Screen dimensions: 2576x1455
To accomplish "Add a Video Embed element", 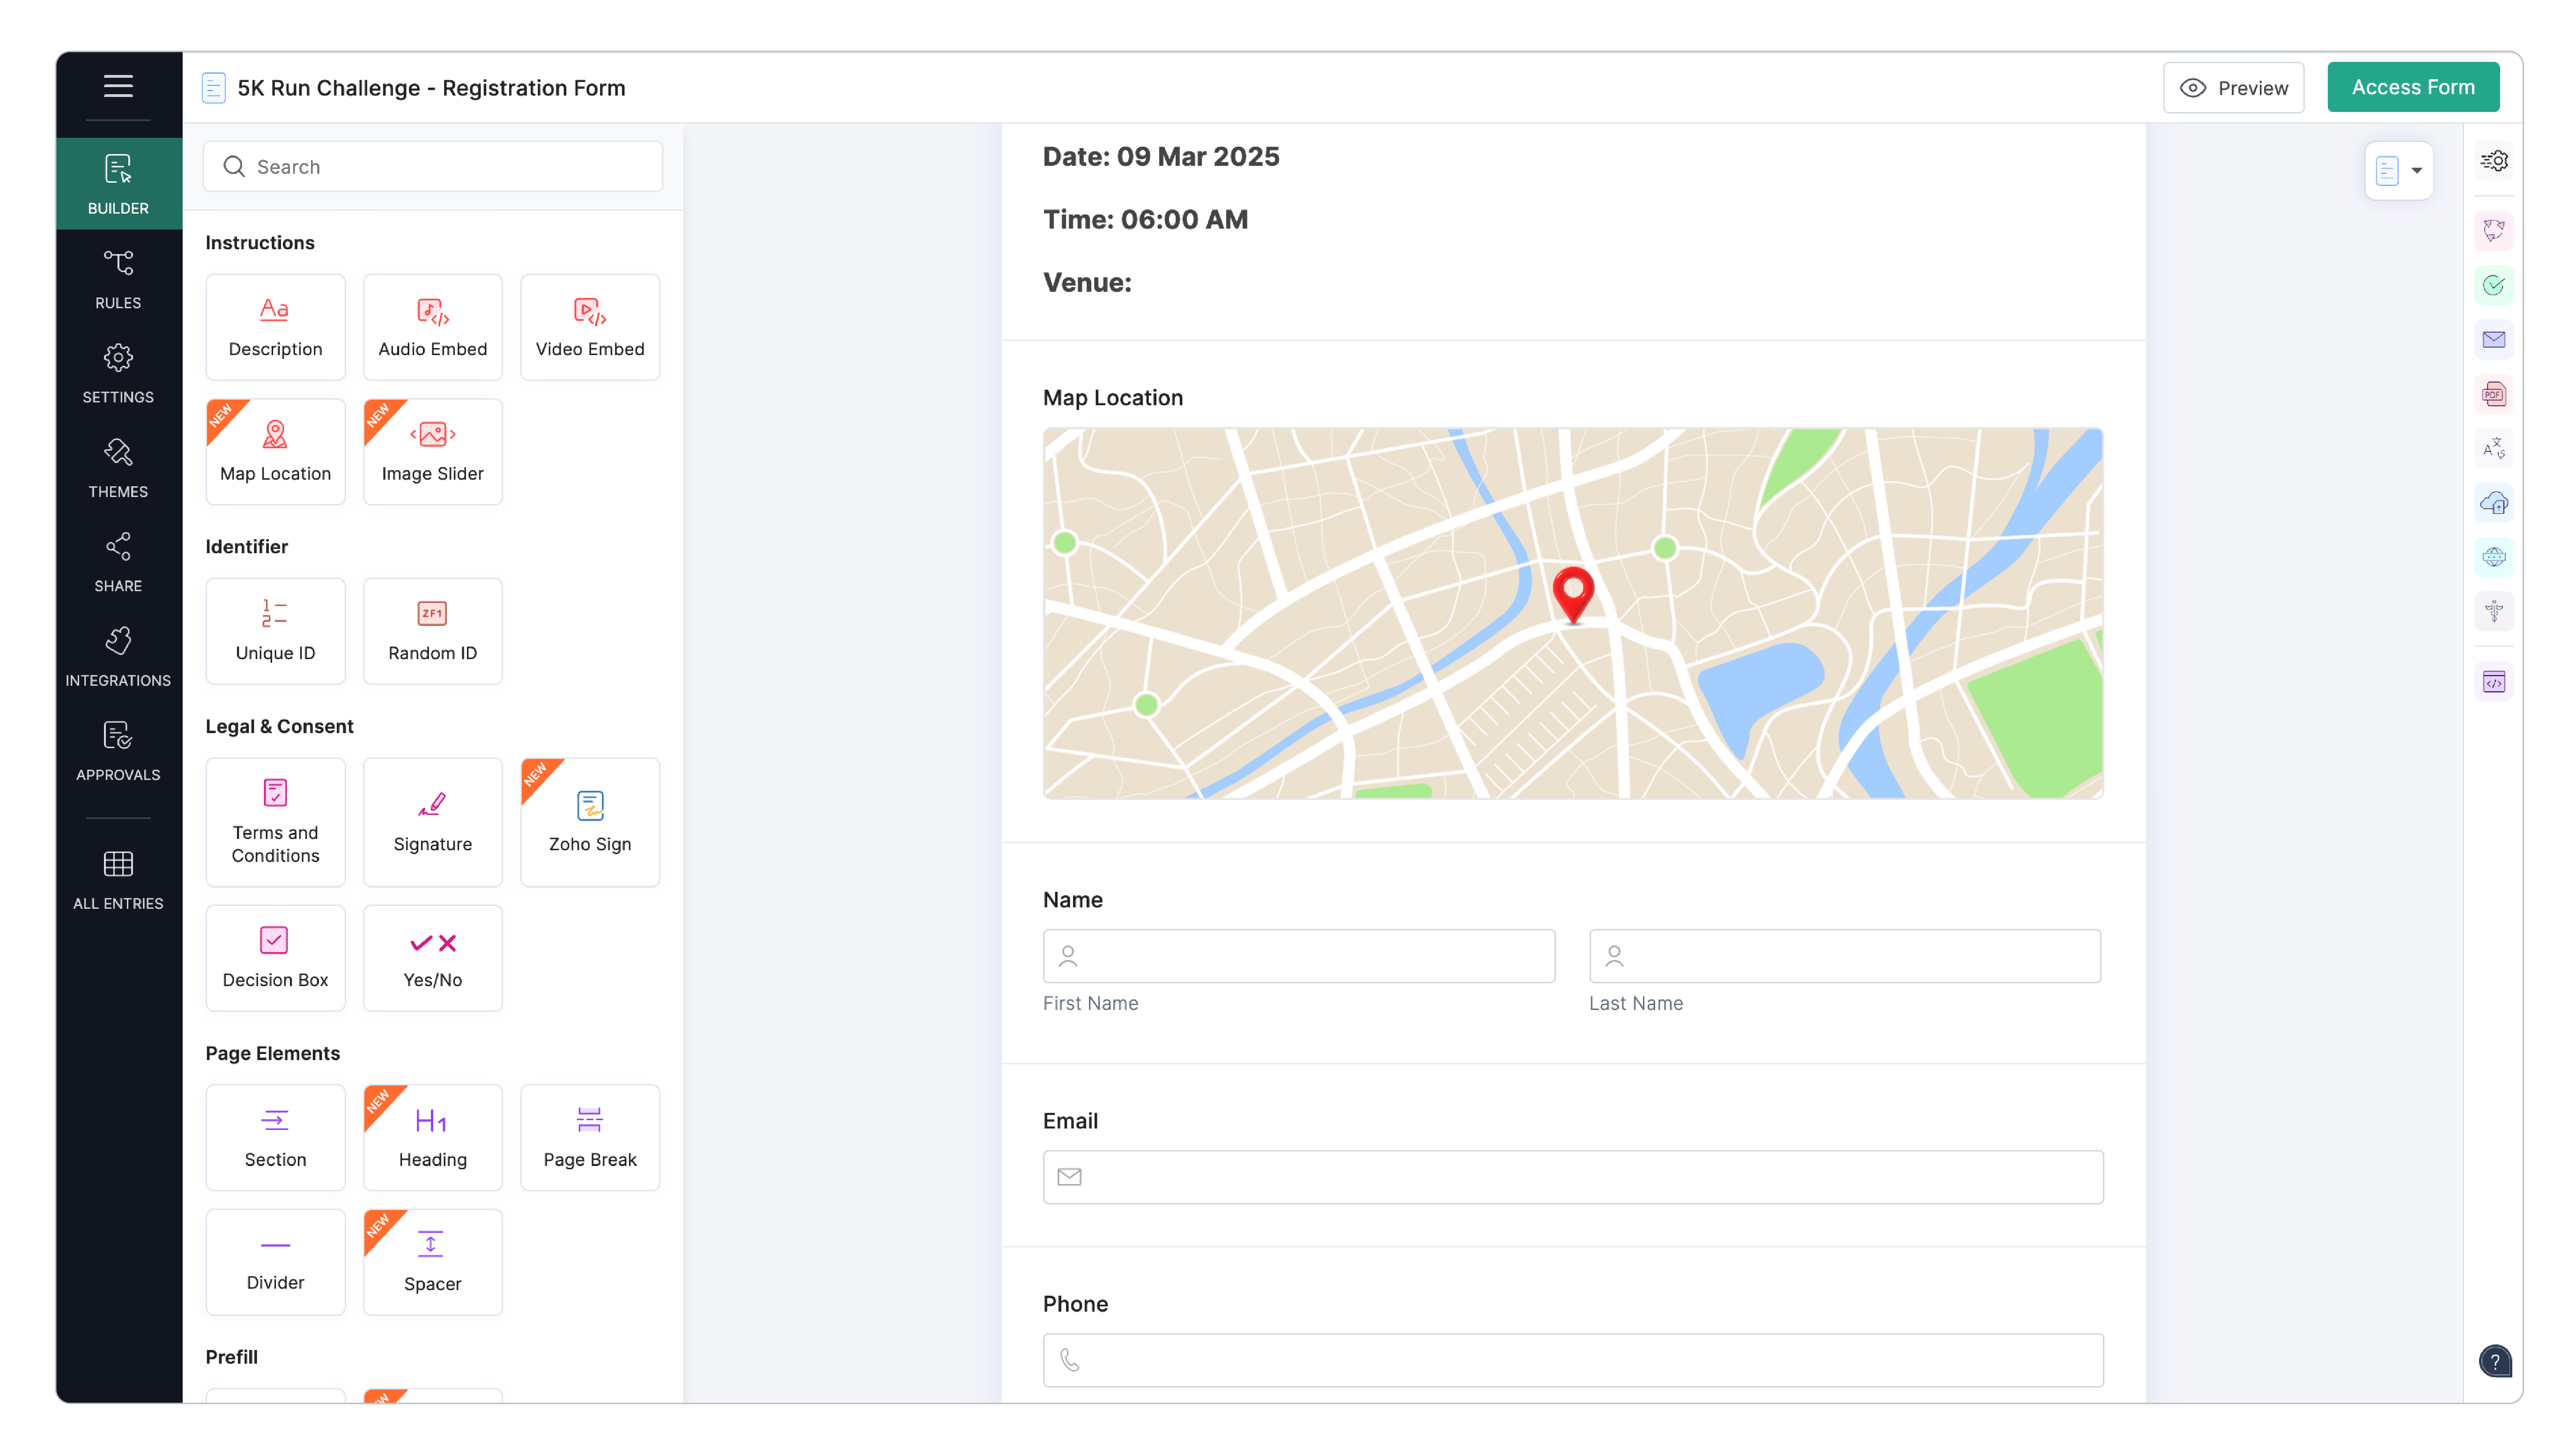I will pyautogui.click(x=589, y=327).
